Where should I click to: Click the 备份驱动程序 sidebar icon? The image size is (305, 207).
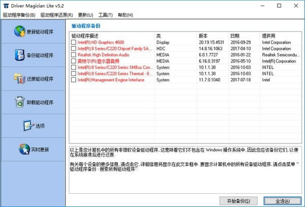point(18,55)
